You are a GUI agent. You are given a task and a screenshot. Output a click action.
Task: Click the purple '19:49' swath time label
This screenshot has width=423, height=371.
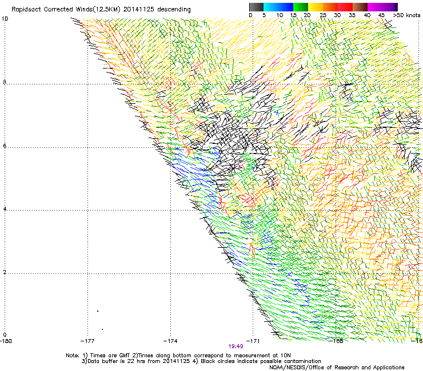(236, 346)
